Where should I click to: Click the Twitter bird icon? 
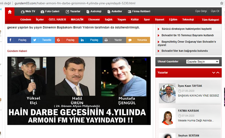pyautogui.click(x=35, y=40)
